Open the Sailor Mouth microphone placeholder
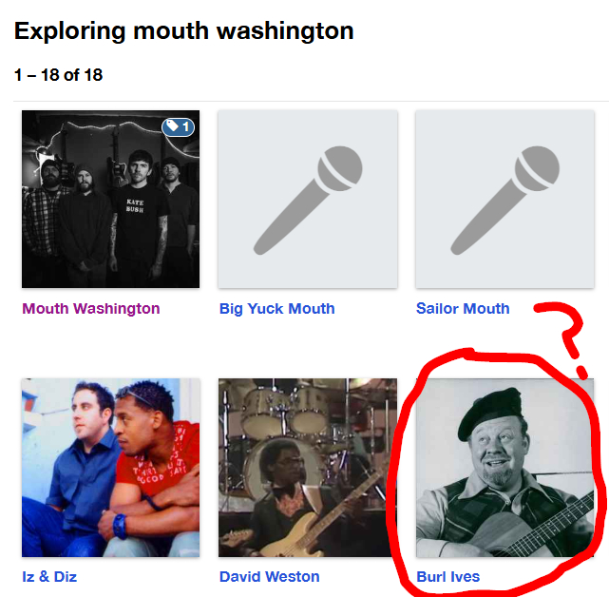This screenshot has width=609, height=597. pos(504,199)
